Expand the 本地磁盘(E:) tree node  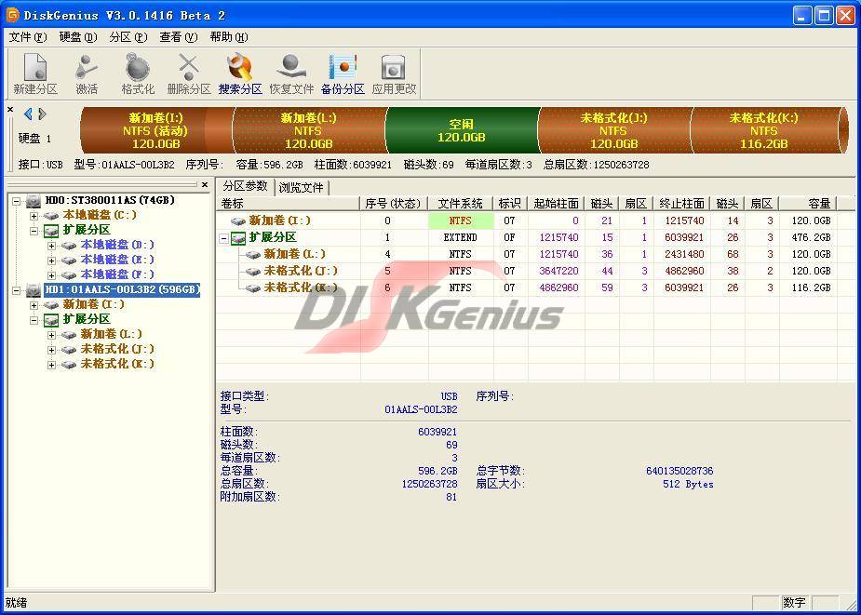click(51, 261)
